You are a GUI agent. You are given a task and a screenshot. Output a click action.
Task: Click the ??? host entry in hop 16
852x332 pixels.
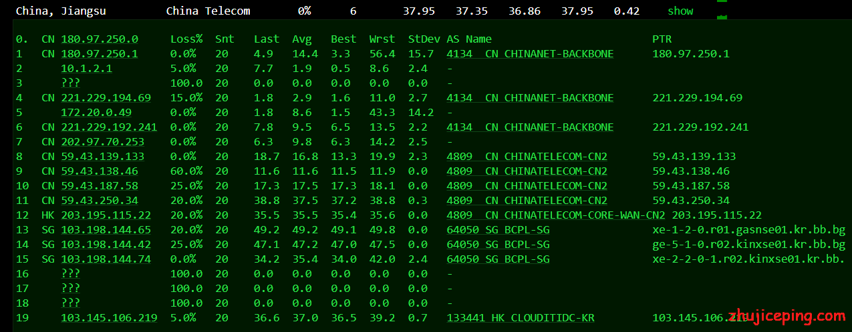[x=70, y=274]
